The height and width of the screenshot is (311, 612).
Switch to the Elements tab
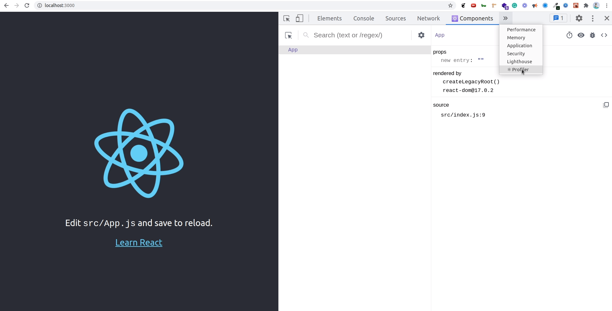(330, 19)
